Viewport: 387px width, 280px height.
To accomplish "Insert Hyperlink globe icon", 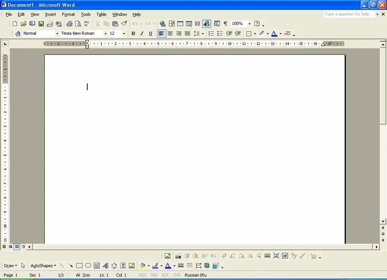I will click(x=163, y=24).
